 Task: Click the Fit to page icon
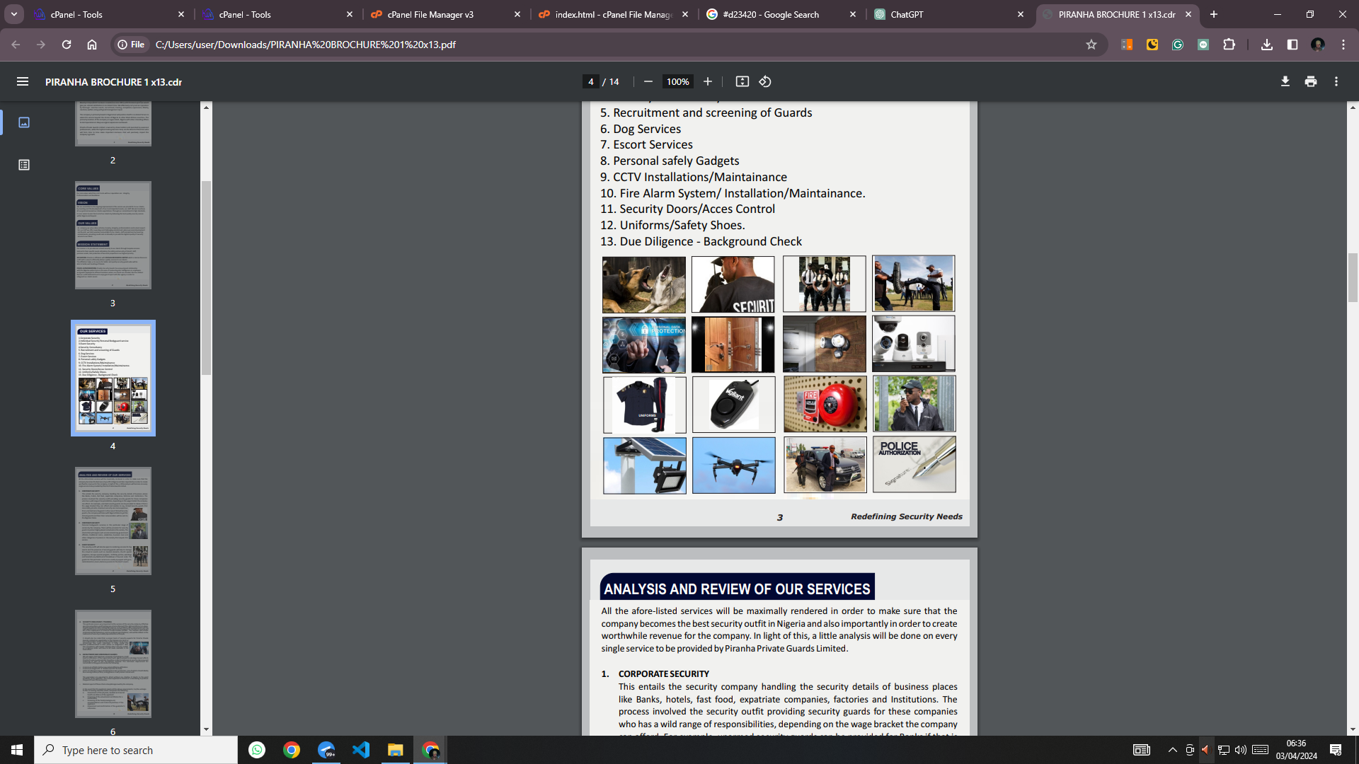point(742,82)
